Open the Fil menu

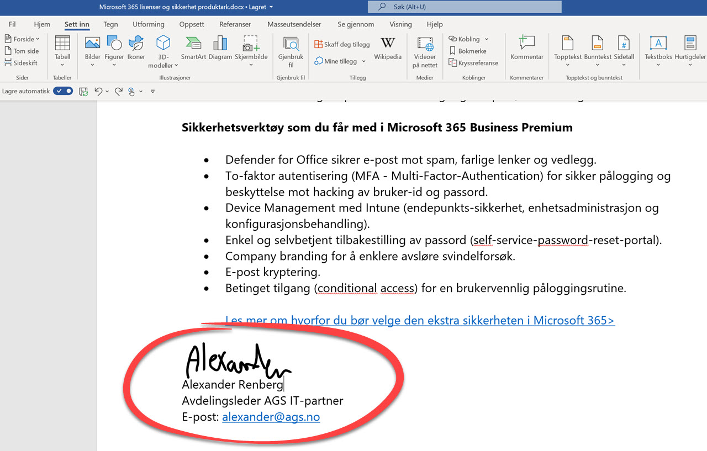[12, 24]
